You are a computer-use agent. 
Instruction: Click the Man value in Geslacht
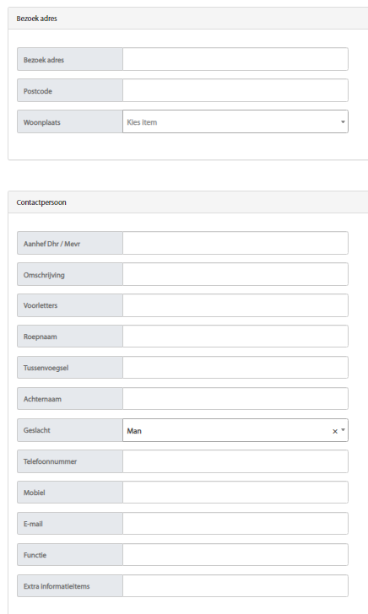tap(134, 431)
